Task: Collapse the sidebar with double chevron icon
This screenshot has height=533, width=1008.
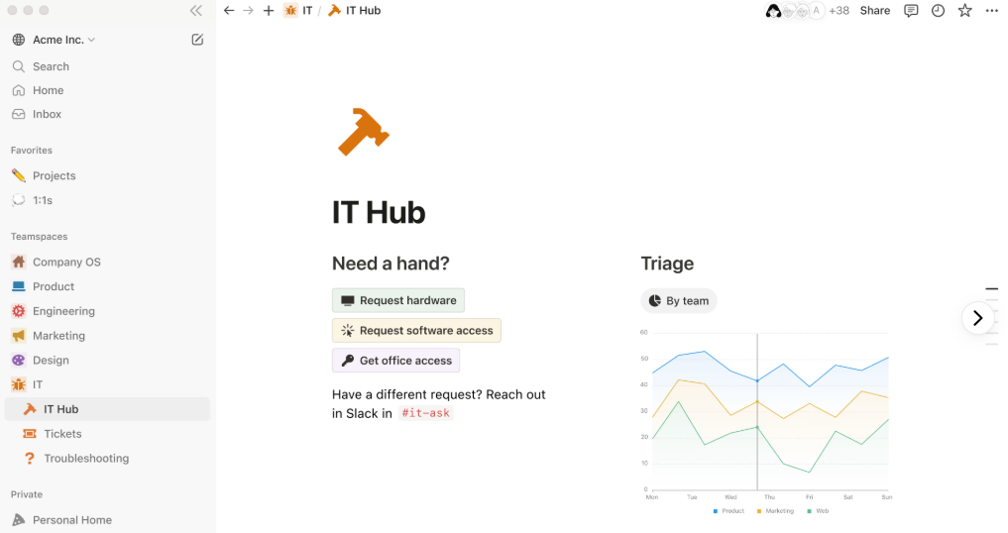Action: click(196, 11)
